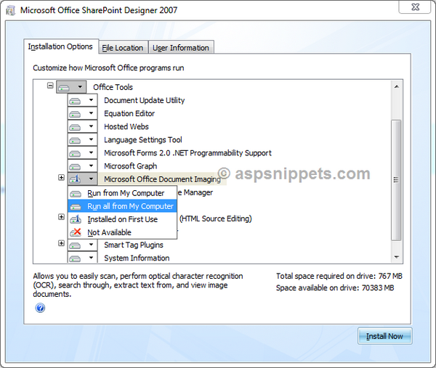Click the Install Now button
The image size is (436, 368).
click(x=384, y=336)
